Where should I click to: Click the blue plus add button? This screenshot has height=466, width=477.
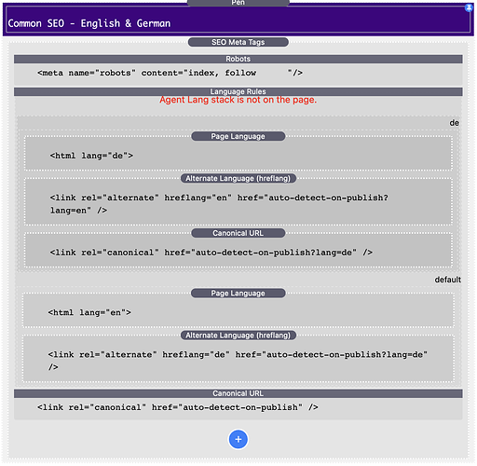coord(238,439)
